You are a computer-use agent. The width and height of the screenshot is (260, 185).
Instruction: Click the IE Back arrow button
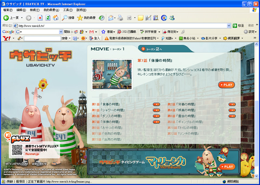click(x=6, y=18)
